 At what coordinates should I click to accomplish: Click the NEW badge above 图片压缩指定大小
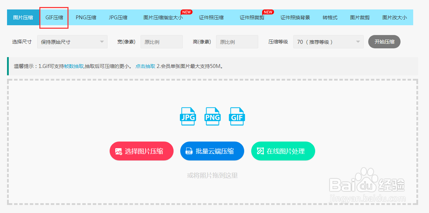(187, 12)
